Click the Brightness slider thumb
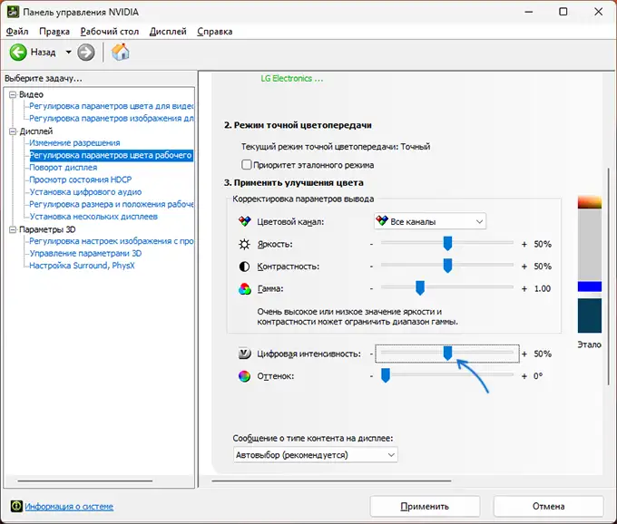 click(x=447, y=244)
